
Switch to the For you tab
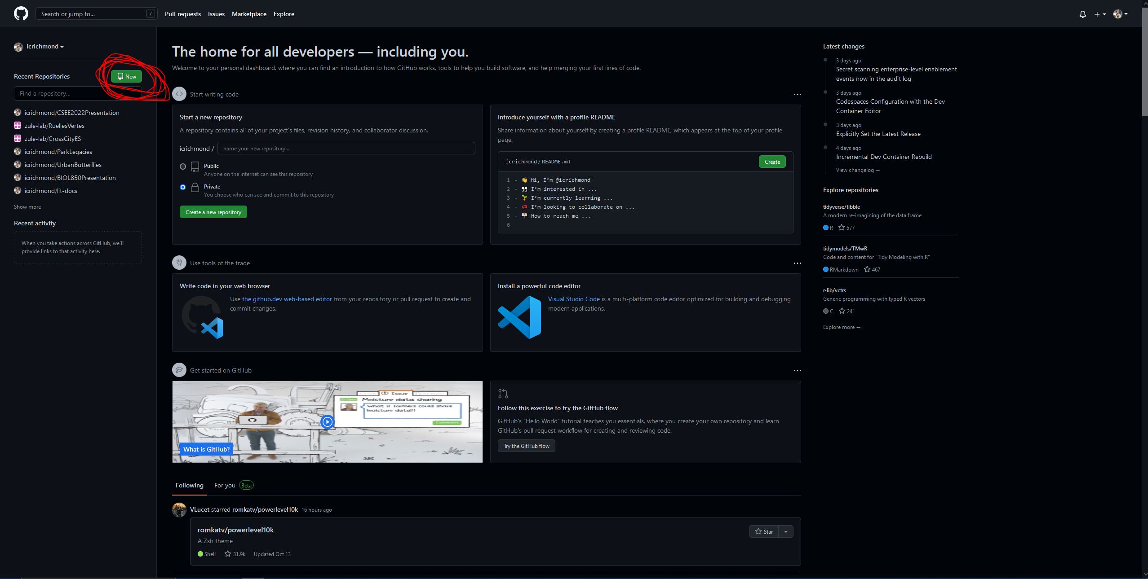tap(225, 485)
